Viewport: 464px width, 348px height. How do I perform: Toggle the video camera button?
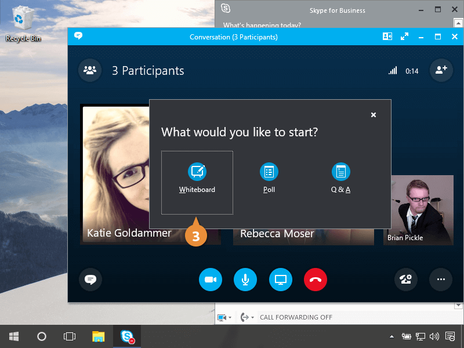(x=211, y=280)
